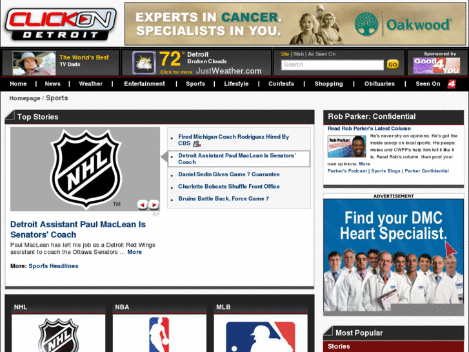This screenshot has height=352, width=469.
Task: Open the Lifestyle menu
Action: (236, 84)
